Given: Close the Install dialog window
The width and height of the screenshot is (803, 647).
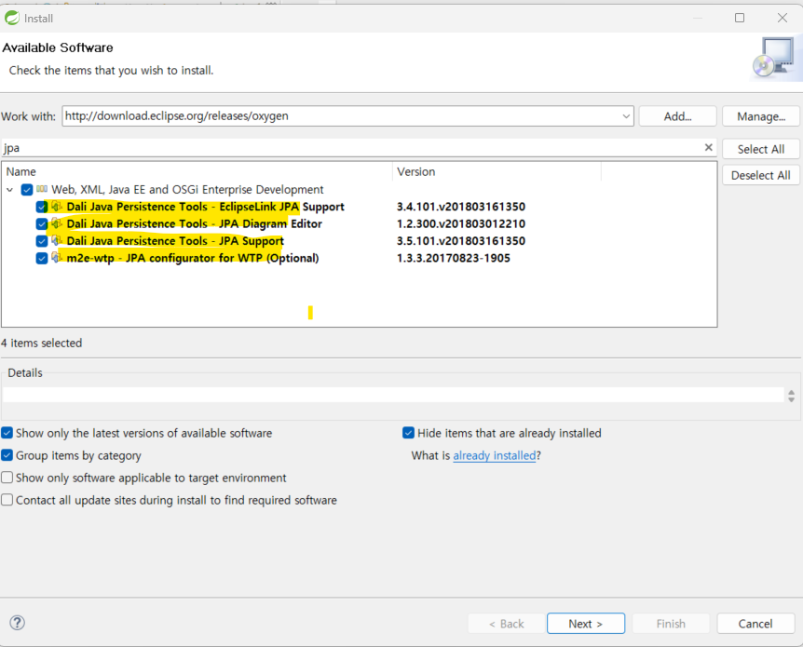Looking at the screenshot, I should tap(782, 18).
